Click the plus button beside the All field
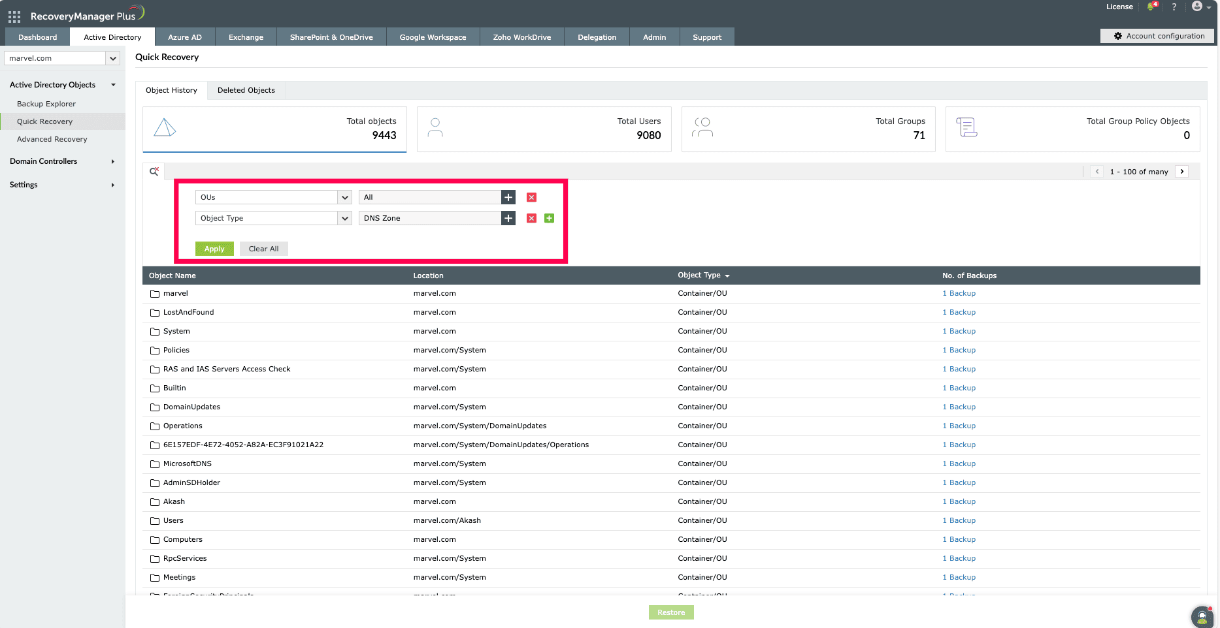 (x=508, y=197)
